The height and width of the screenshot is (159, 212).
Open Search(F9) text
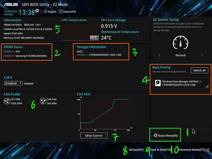coord(70,12)
